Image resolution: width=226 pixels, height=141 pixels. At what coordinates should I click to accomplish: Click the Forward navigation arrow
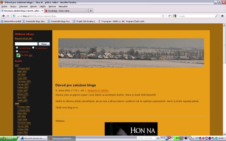8,16
